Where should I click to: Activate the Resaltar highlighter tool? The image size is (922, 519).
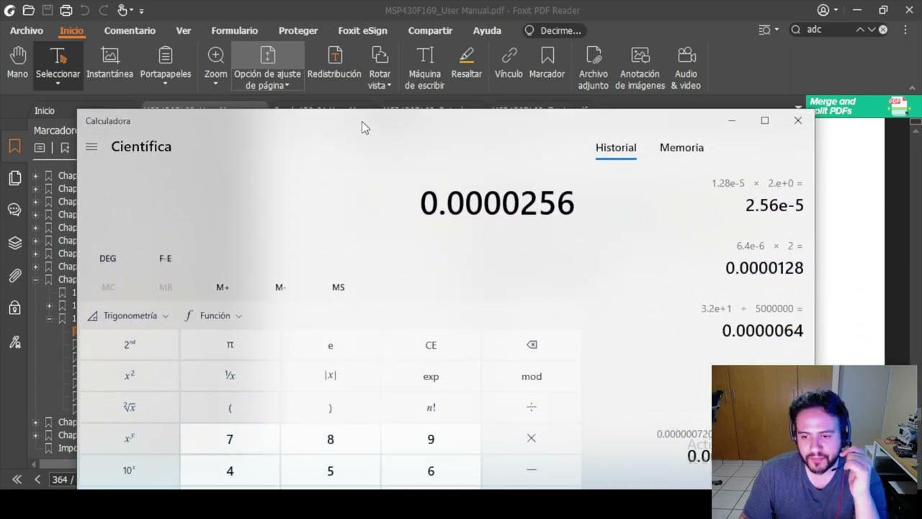click(x=467, y=63)
